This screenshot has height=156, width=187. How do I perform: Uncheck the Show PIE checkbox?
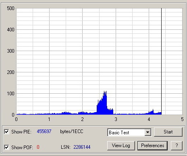(6, 131)
